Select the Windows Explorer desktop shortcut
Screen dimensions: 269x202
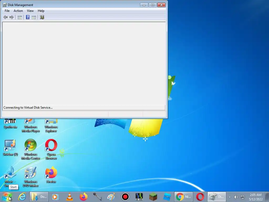[x=51, y=126]
